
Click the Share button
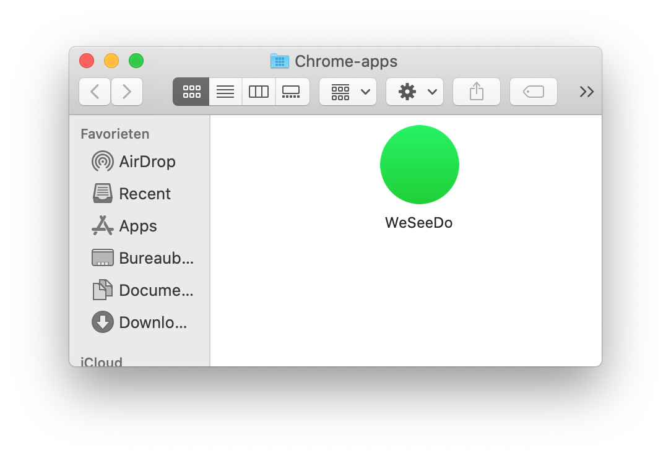pos(476,92)
